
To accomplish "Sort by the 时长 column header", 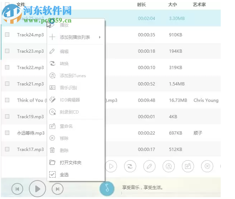I will 142,5.
